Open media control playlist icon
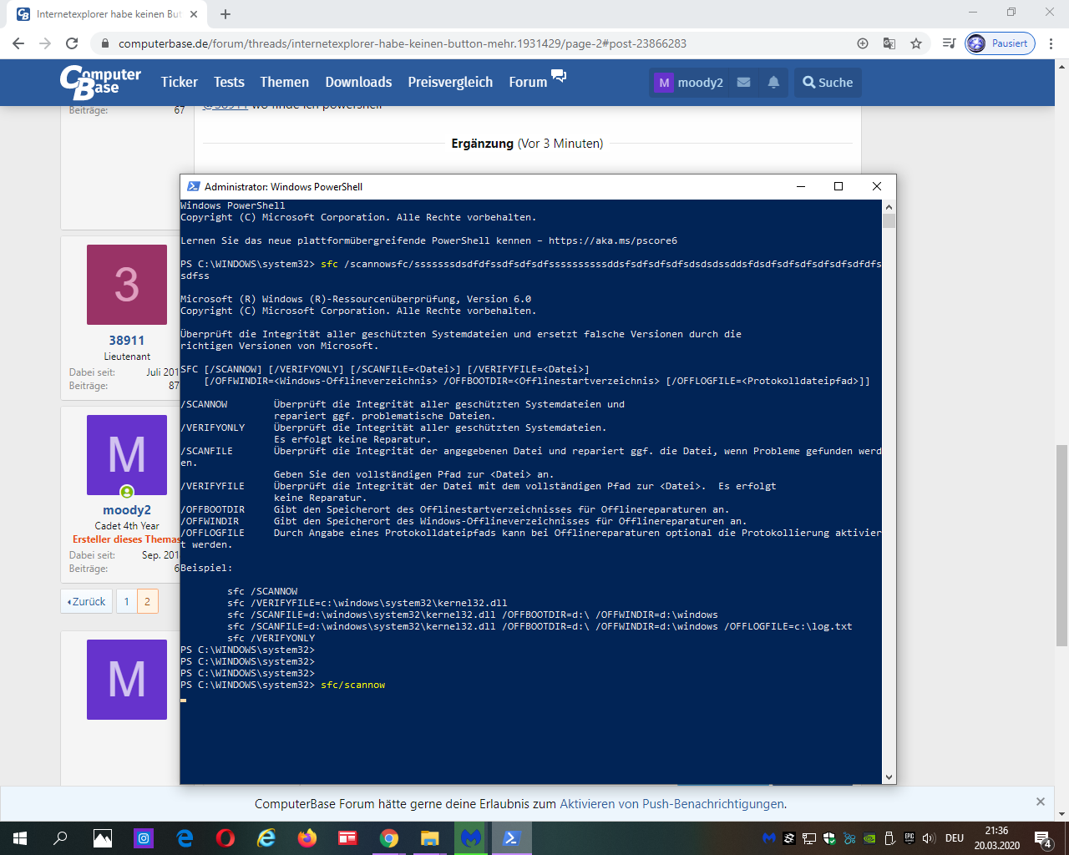Viewport: 1069px width, 855px height. tap(949, 43)
